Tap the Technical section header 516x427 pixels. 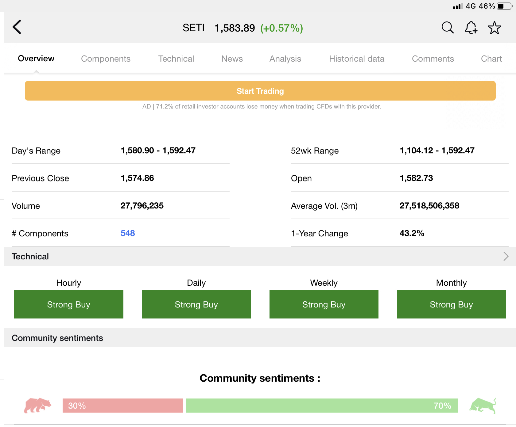pos(30,256)
